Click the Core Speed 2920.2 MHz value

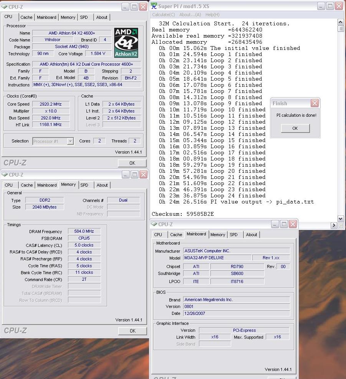click(51, 104)
